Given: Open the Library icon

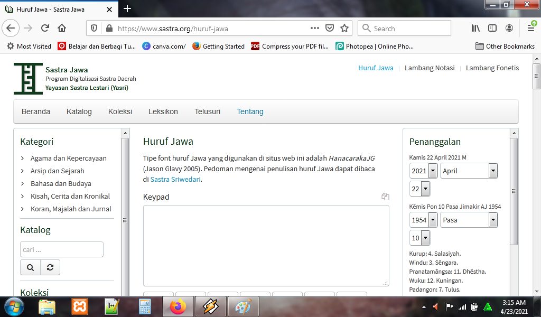Looking at the screenshot, I should point(475,29).
